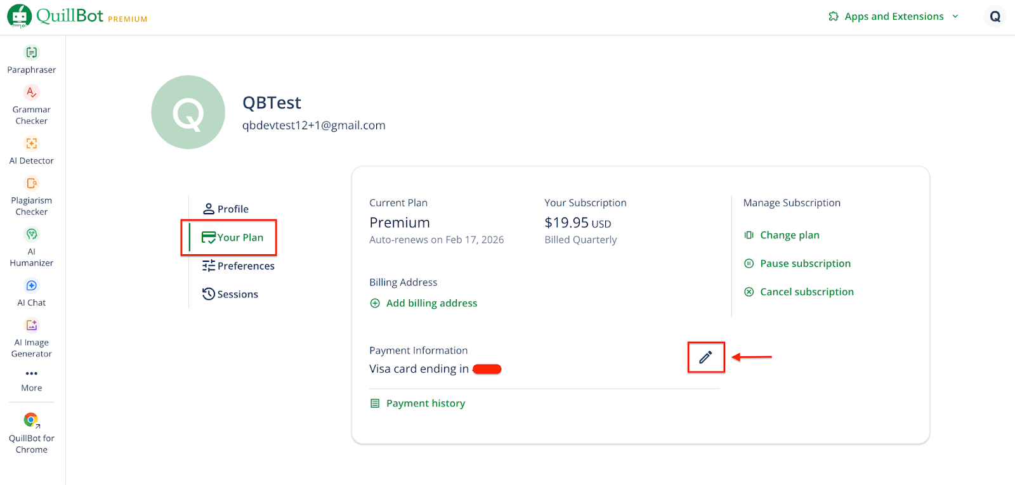Image resolution: width=1015 pixels, height=485 pixels.
Task: Open the account avatar menu
Action: click(x=995, y=16)
